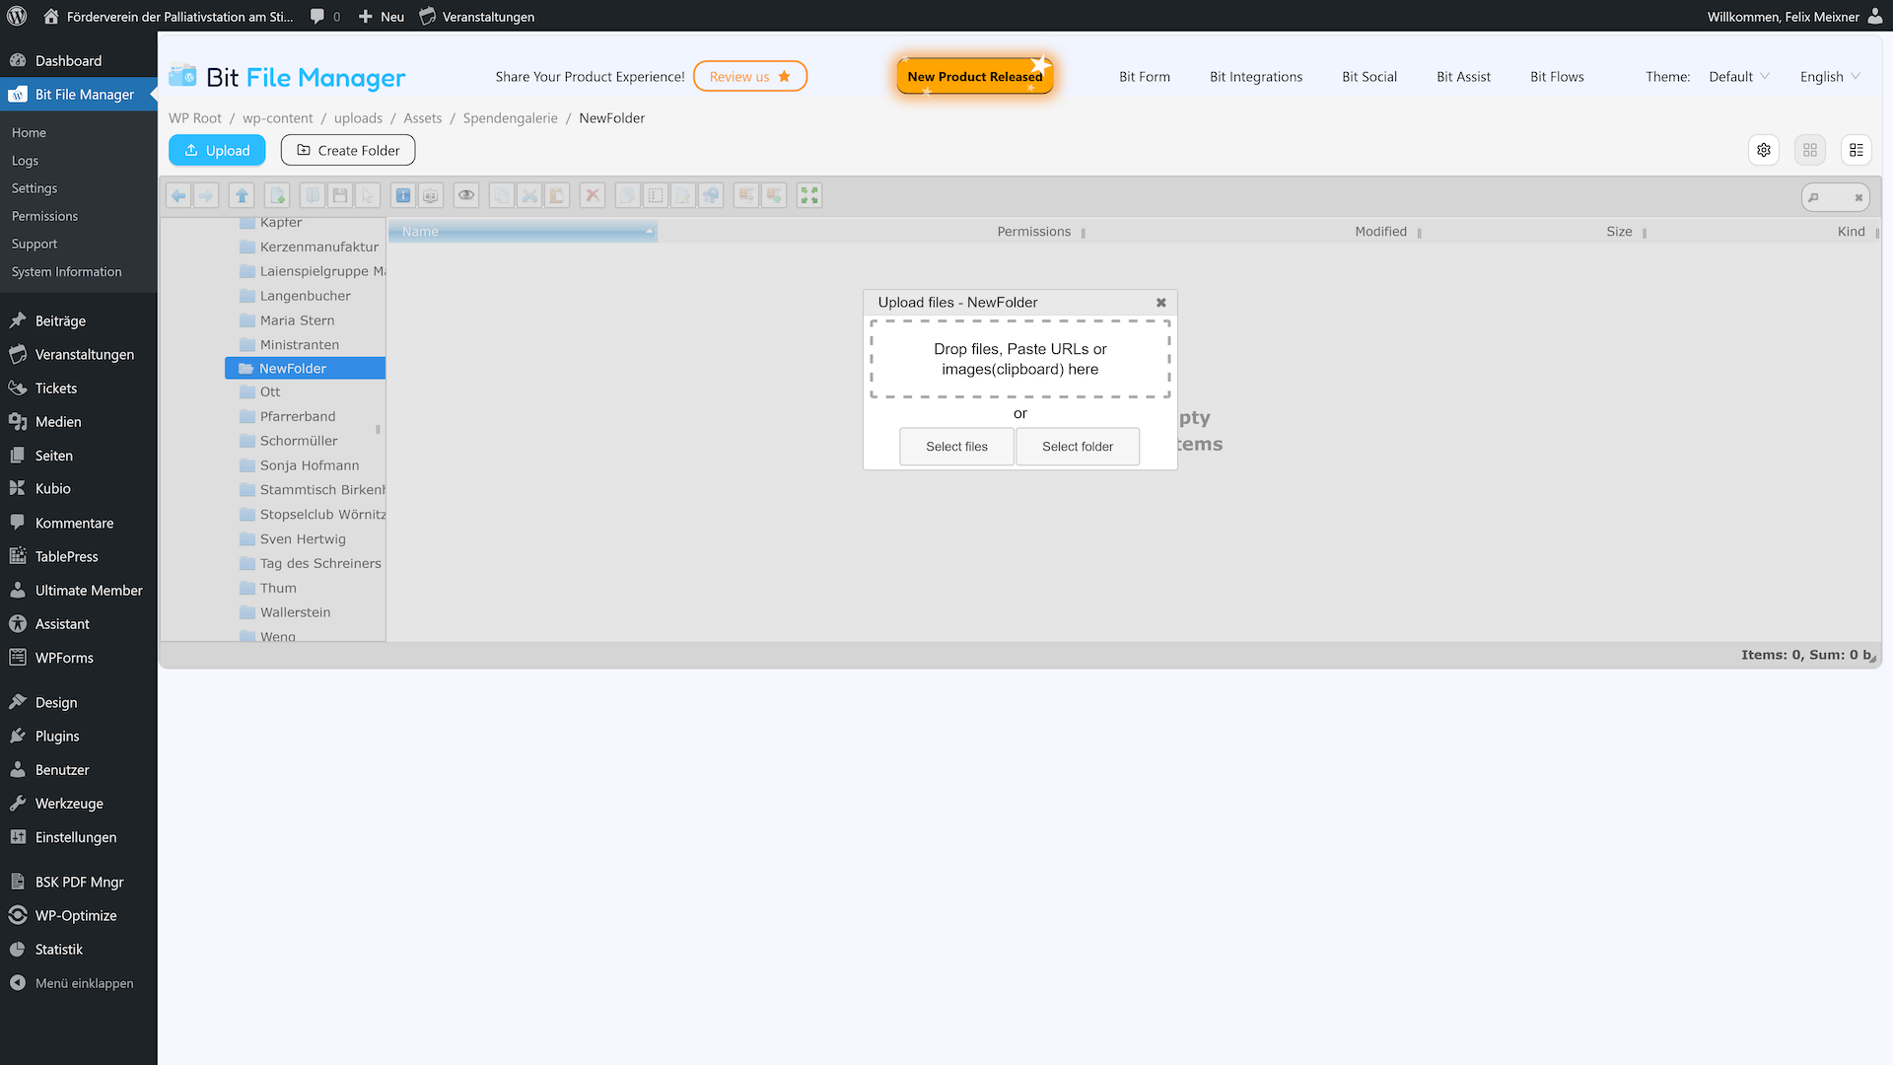Toggle fullscreen with the green arrows icon
1893x1065 pixels.
[809, 195]
